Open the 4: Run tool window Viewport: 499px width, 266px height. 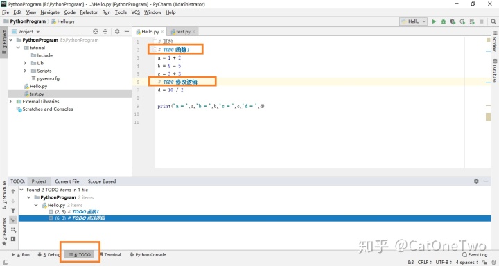click(21, 254)
